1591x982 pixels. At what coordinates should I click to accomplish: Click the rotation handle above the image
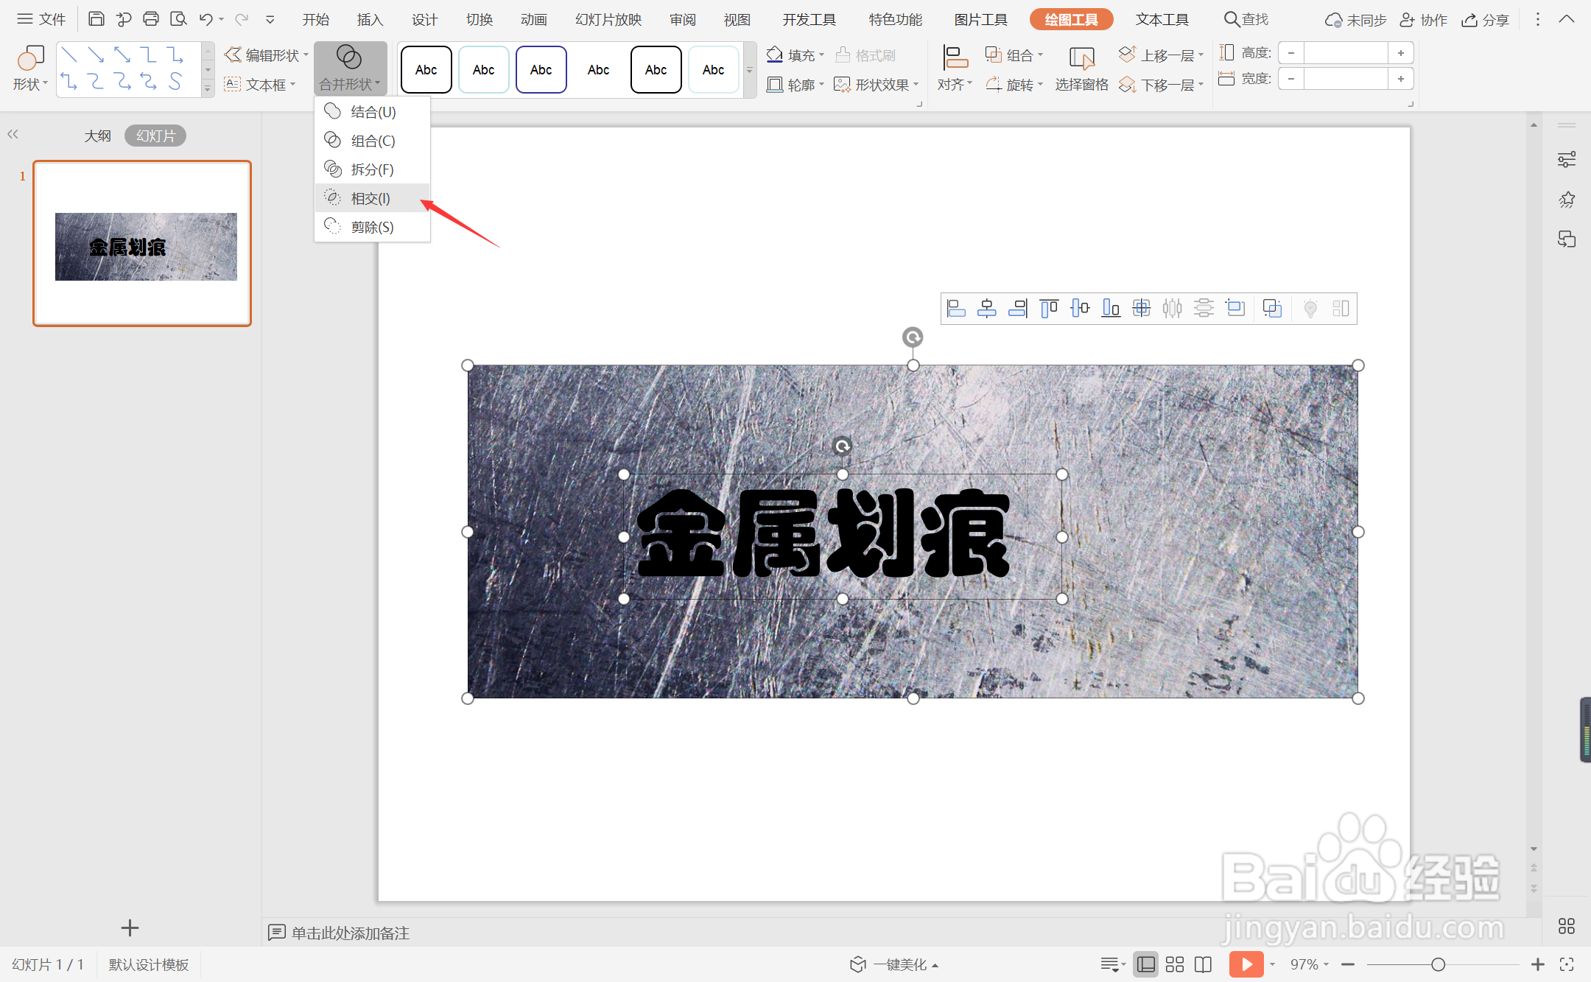[913, 337]
